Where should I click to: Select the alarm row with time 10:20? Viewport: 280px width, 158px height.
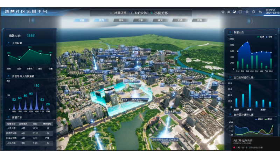coord(29,128)
